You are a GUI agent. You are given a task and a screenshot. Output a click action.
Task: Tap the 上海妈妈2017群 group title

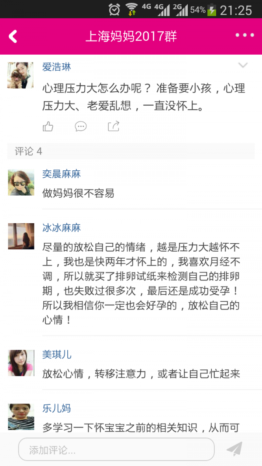click(x=131, y=36)
